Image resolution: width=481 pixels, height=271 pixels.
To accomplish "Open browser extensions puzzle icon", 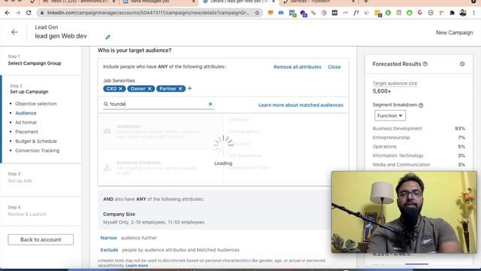I will (x=452, y=13).
